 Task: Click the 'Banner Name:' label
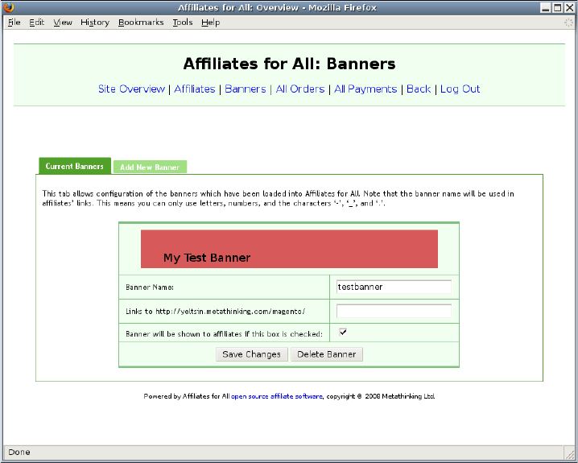[150, 287]
